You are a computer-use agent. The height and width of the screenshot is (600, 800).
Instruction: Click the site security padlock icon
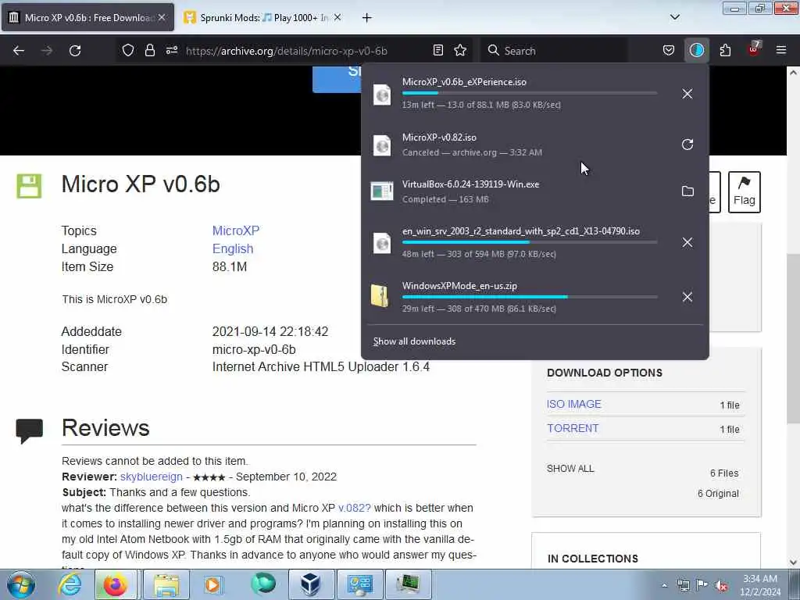click(x=149, y=51)
